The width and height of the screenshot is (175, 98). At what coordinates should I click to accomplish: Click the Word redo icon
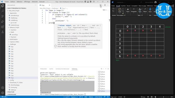[x=113, y=11]
